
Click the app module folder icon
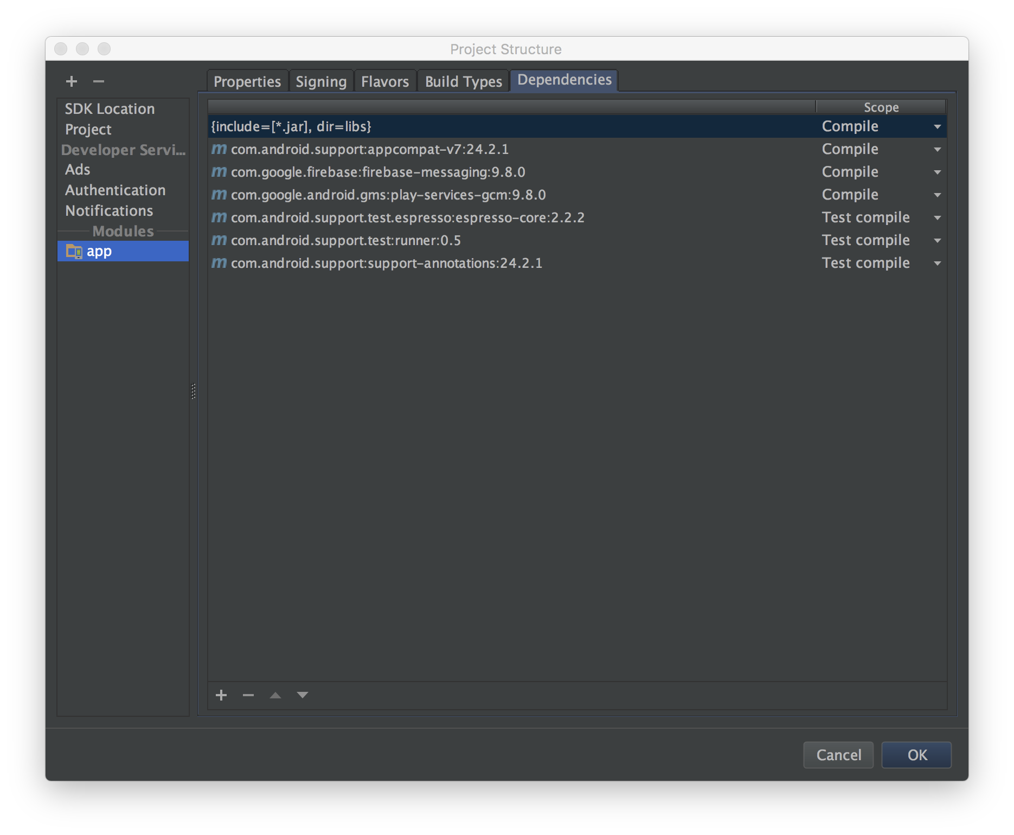(74, 251)
